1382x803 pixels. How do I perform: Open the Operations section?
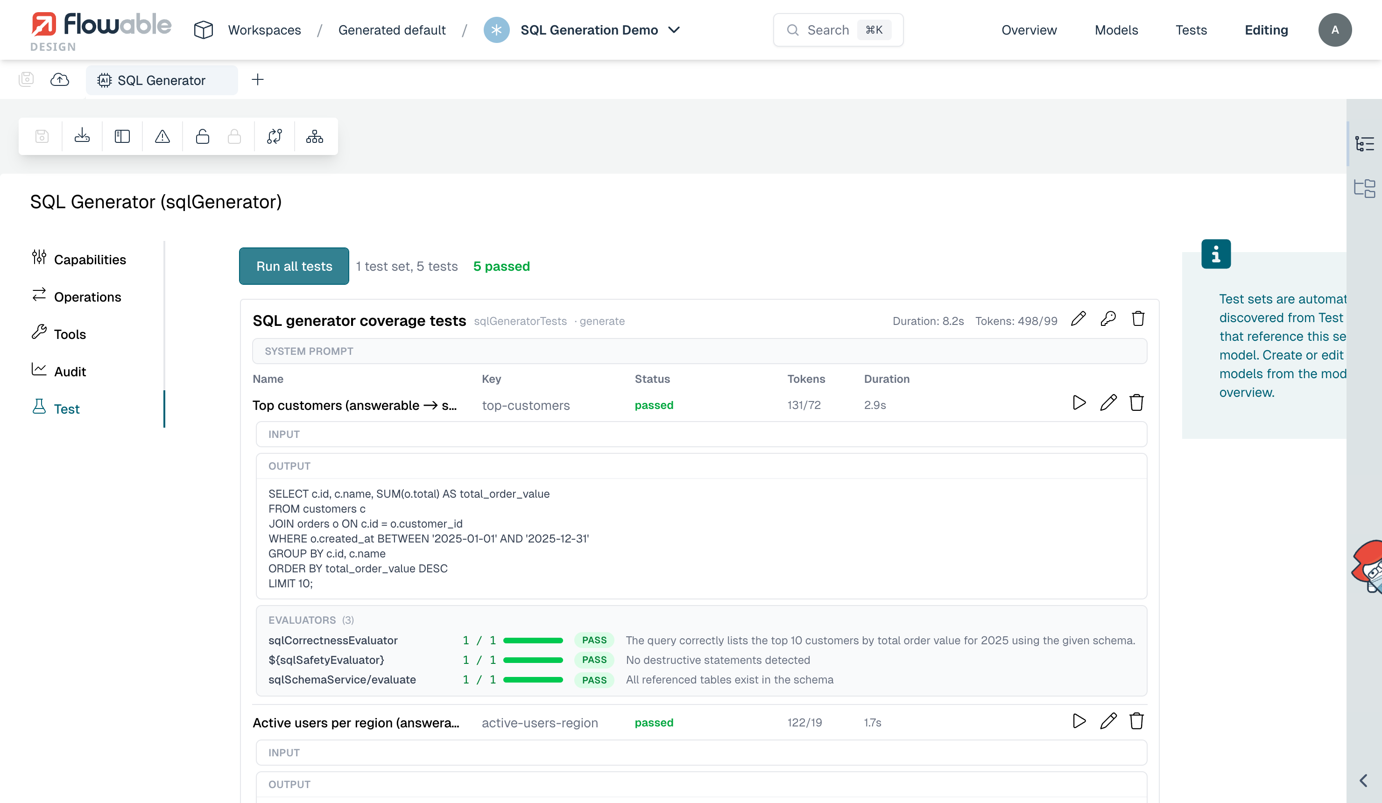(x=77, y=296)
